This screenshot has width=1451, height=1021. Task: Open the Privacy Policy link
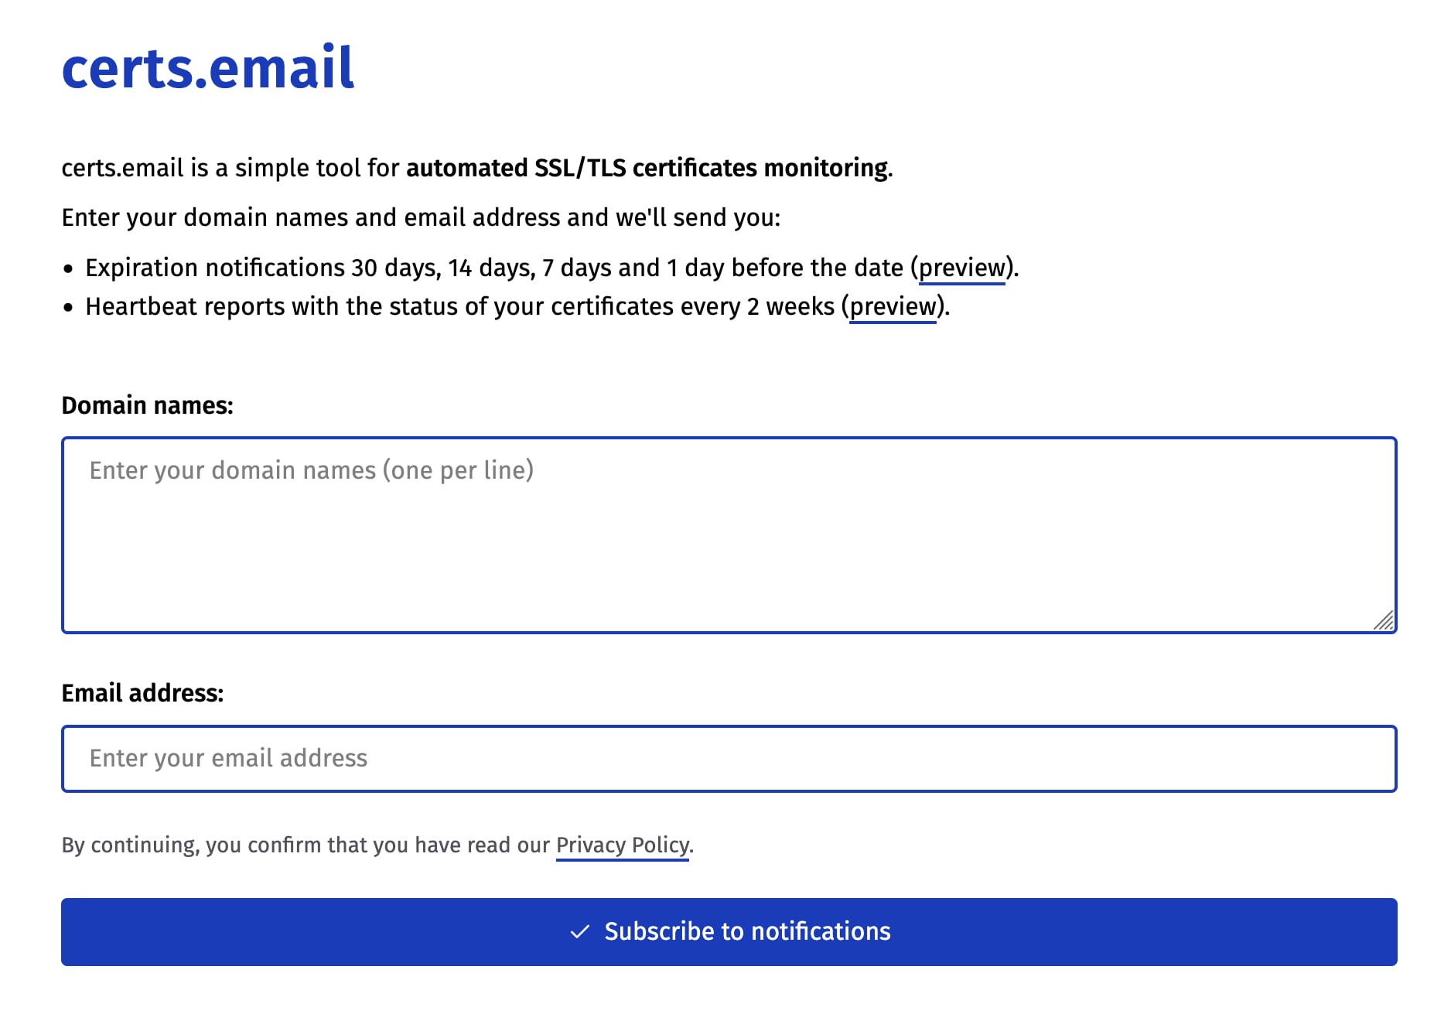622,845
